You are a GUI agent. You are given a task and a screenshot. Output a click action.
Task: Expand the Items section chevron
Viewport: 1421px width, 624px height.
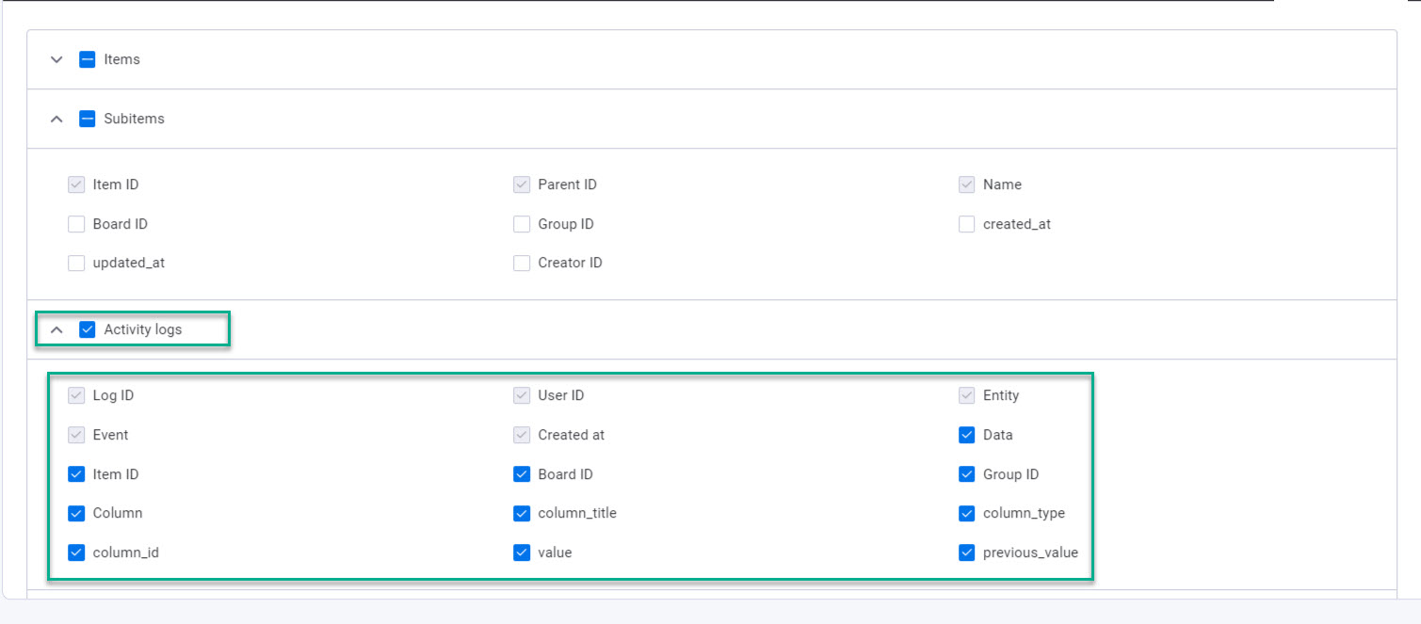click(x=57, y=59)
